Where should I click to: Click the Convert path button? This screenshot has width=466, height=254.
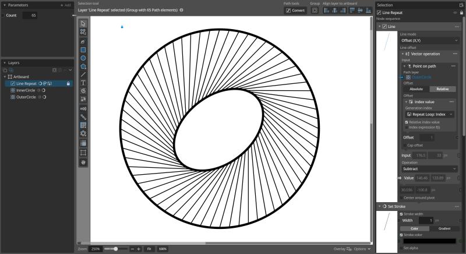(295, 10)
